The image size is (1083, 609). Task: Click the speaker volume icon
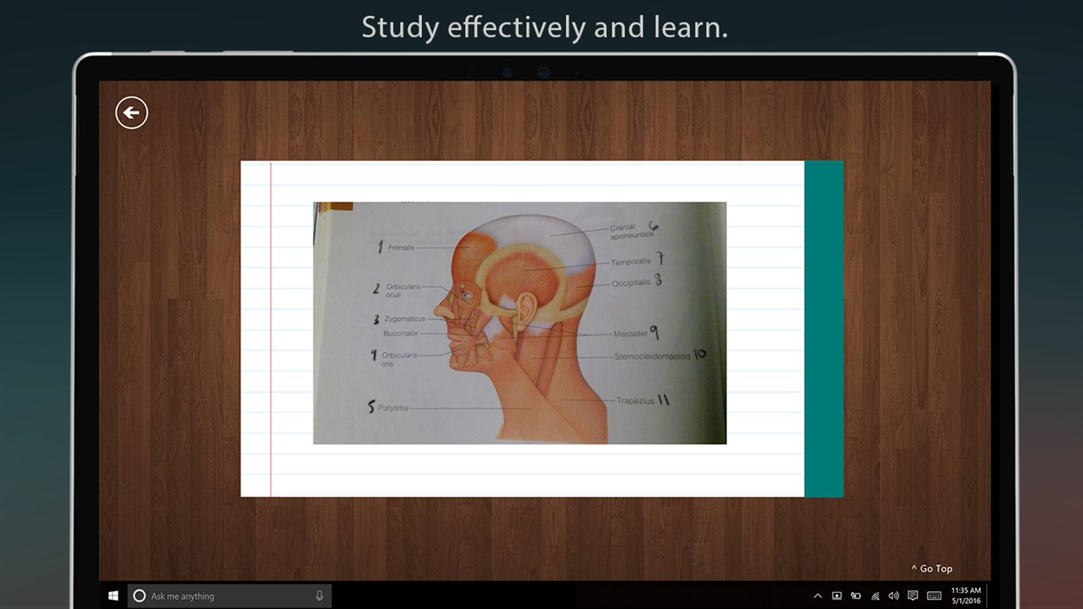click(893, 596)
